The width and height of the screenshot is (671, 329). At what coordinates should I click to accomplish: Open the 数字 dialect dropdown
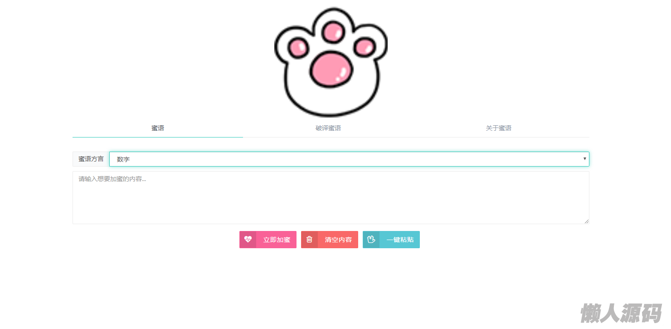(x=349, y=159)
